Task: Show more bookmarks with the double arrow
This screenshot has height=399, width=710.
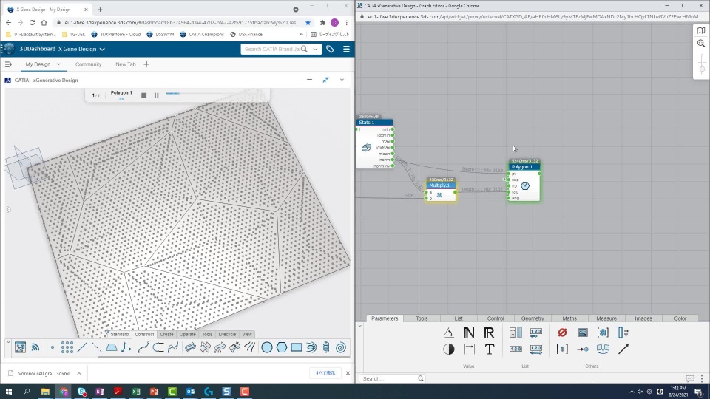Action: 301,35
